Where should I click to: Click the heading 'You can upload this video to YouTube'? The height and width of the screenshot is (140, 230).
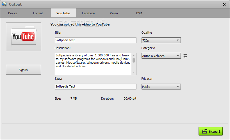(80, 24)
